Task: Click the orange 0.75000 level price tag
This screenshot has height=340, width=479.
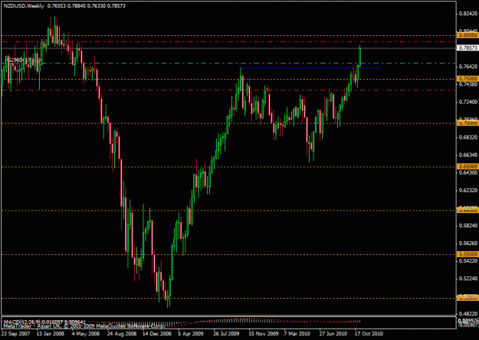Action: tap(468, 79)
